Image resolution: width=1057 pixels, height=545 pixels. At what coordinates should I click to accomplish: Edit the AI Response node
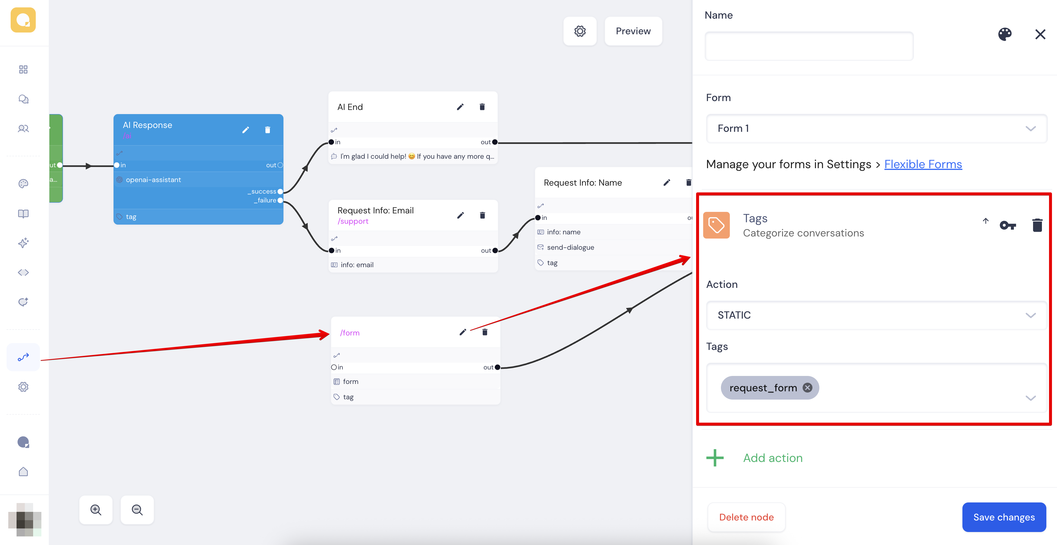pyautogui.click(x=245, y=130)
